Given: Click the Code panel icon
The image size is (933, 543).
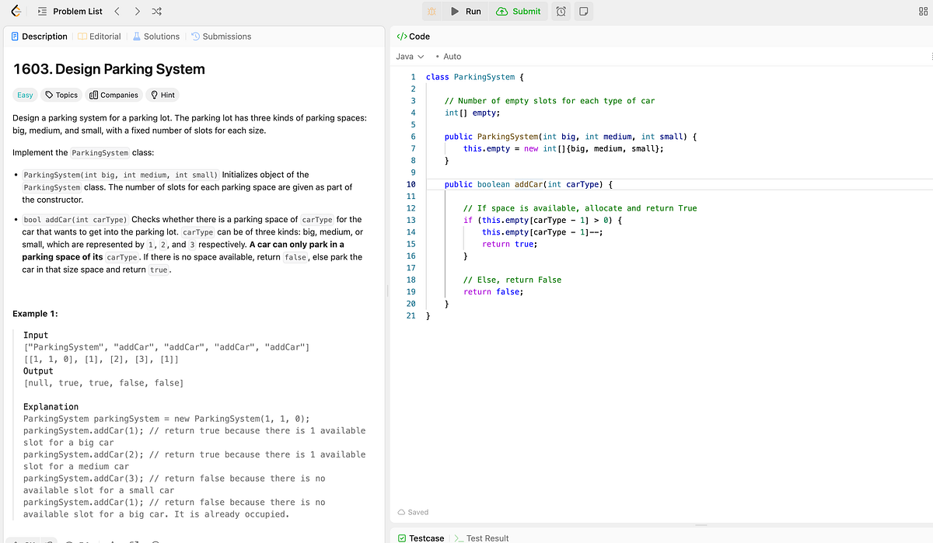Looking at the screenshot, I should pyautogui.click(x=400, y=36).
